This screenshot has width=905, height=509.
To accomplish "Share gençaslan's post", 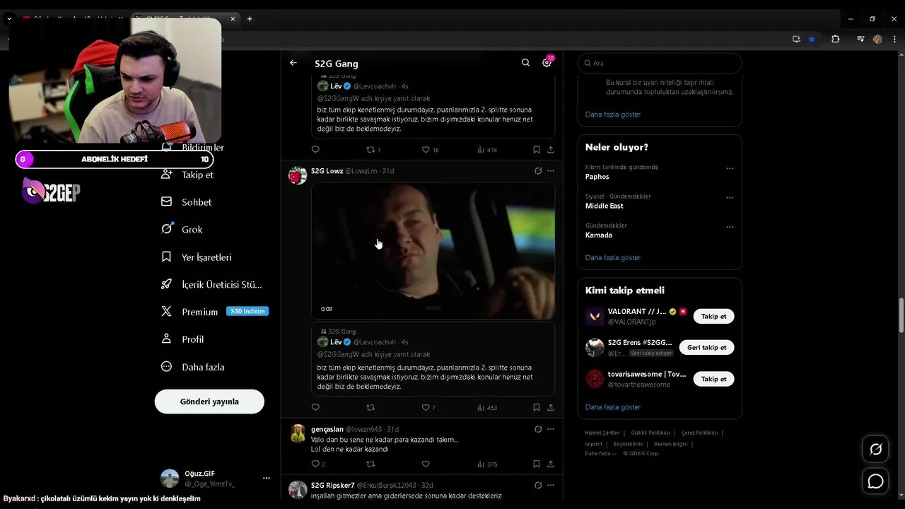I will [x=551, y=464].
